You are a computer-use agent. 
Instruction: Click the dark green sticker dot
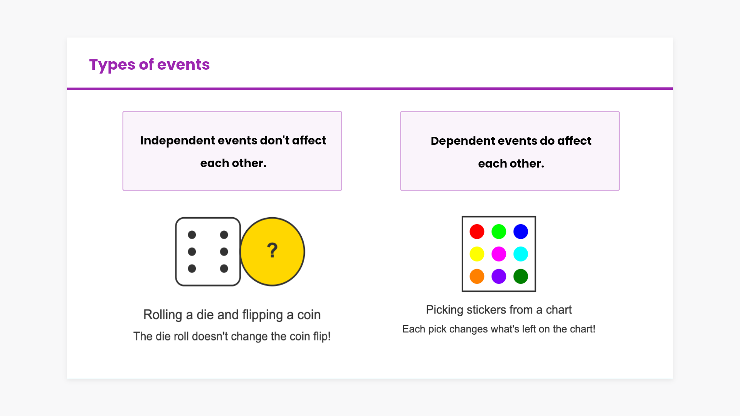tap(521, 276)
